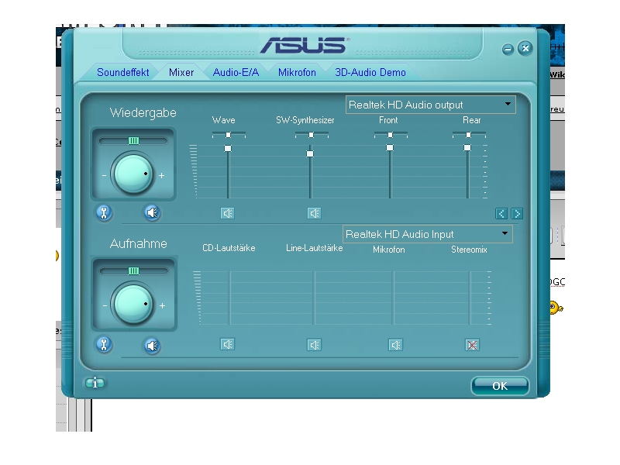Minimize the ASUS audio panel

pos(508,49)
